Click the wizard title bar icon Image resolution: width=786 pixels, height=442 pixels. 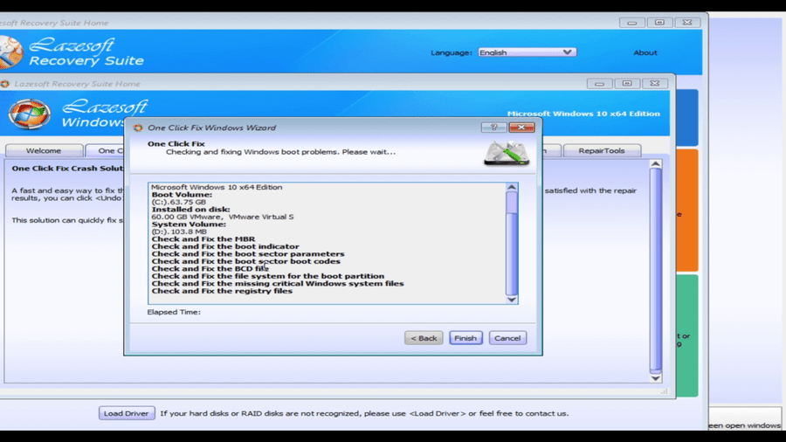click(138, 128)
